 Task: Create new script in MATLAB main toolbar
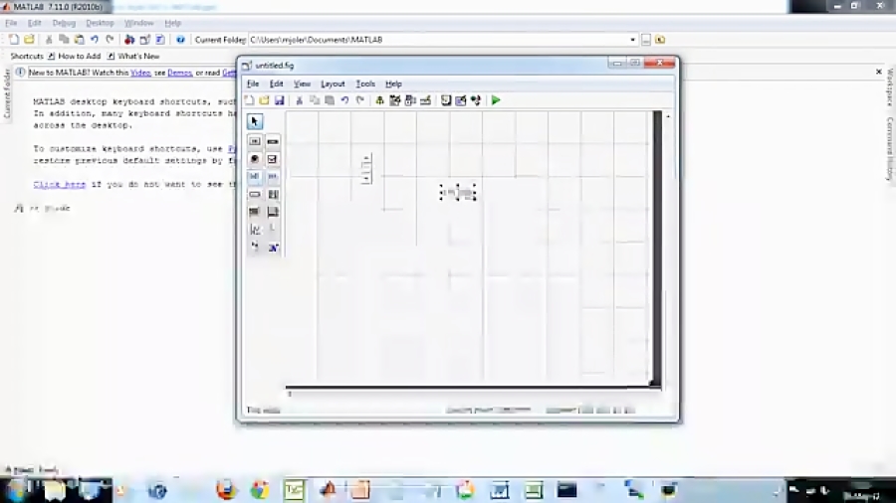(x=14, y=40)
